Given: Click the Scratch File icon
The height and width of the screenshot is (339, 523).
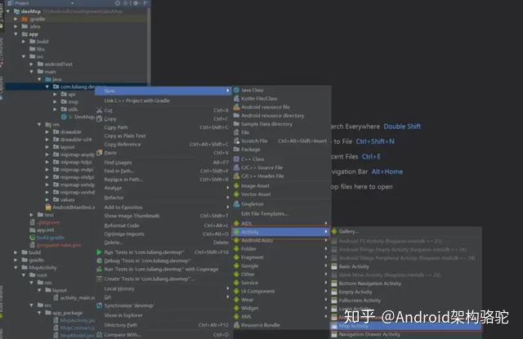Looking at the screenshot, I should 236,141.
